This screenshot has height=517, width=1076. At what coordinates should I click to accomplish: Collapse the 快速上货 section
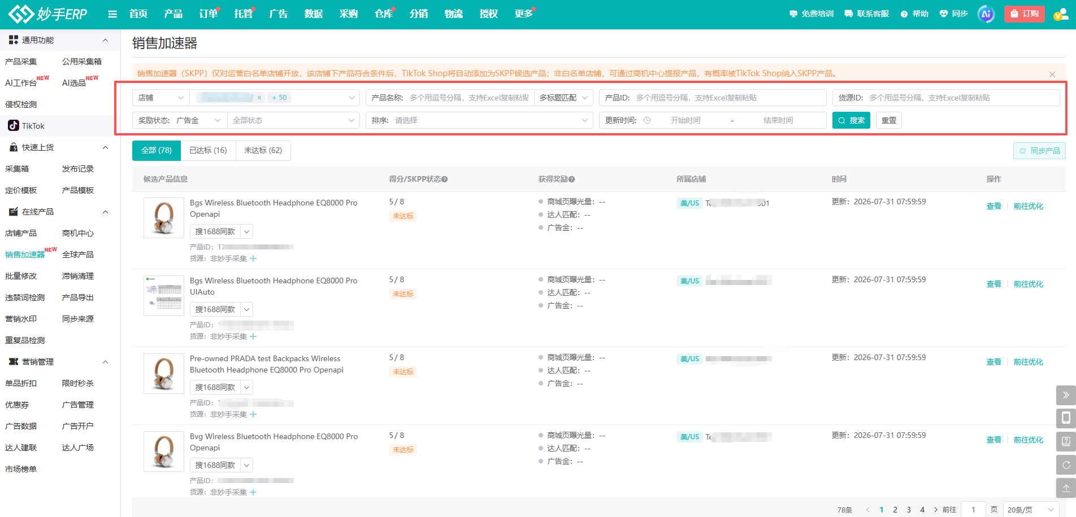pyautogui.click(x=105, y=147)
